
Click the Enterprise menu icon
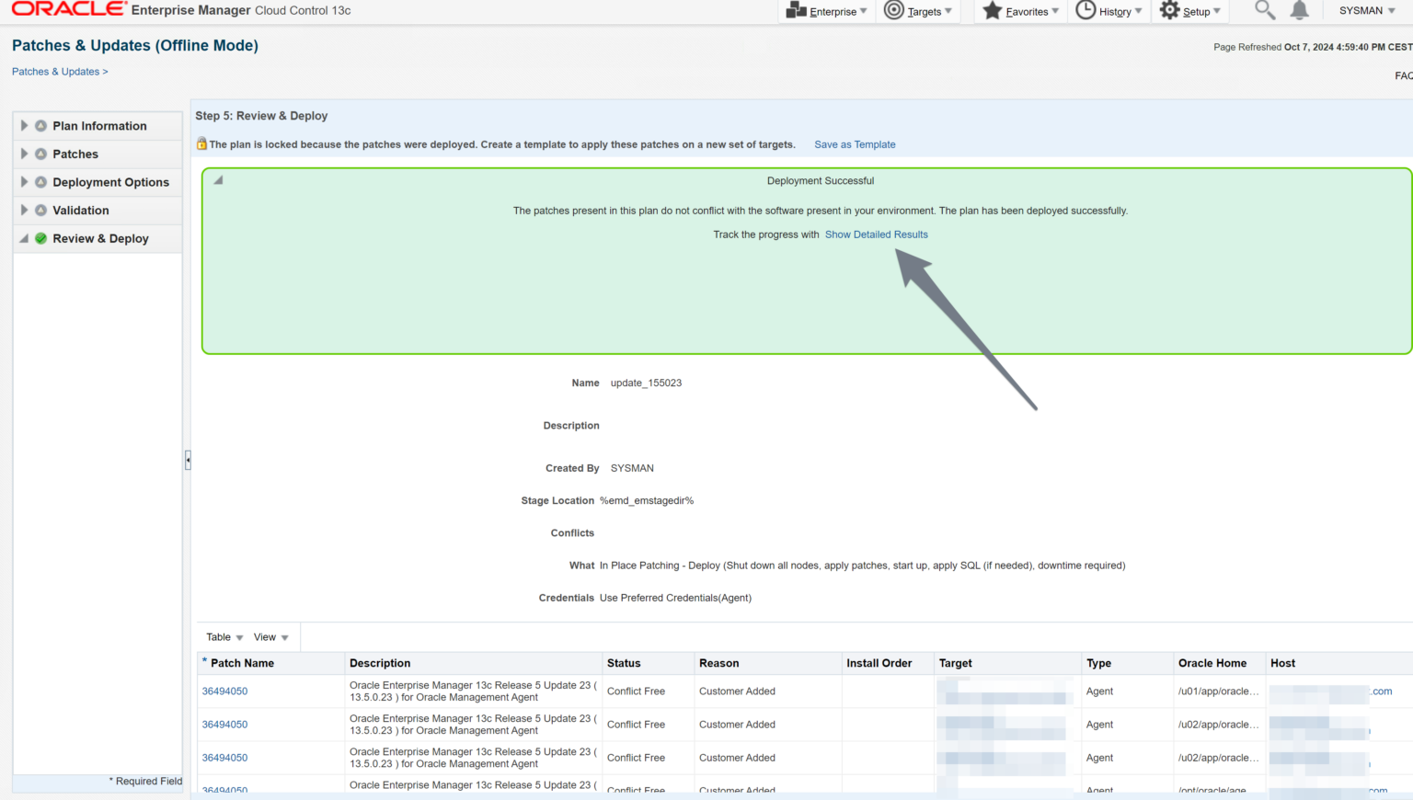(796, 10)
